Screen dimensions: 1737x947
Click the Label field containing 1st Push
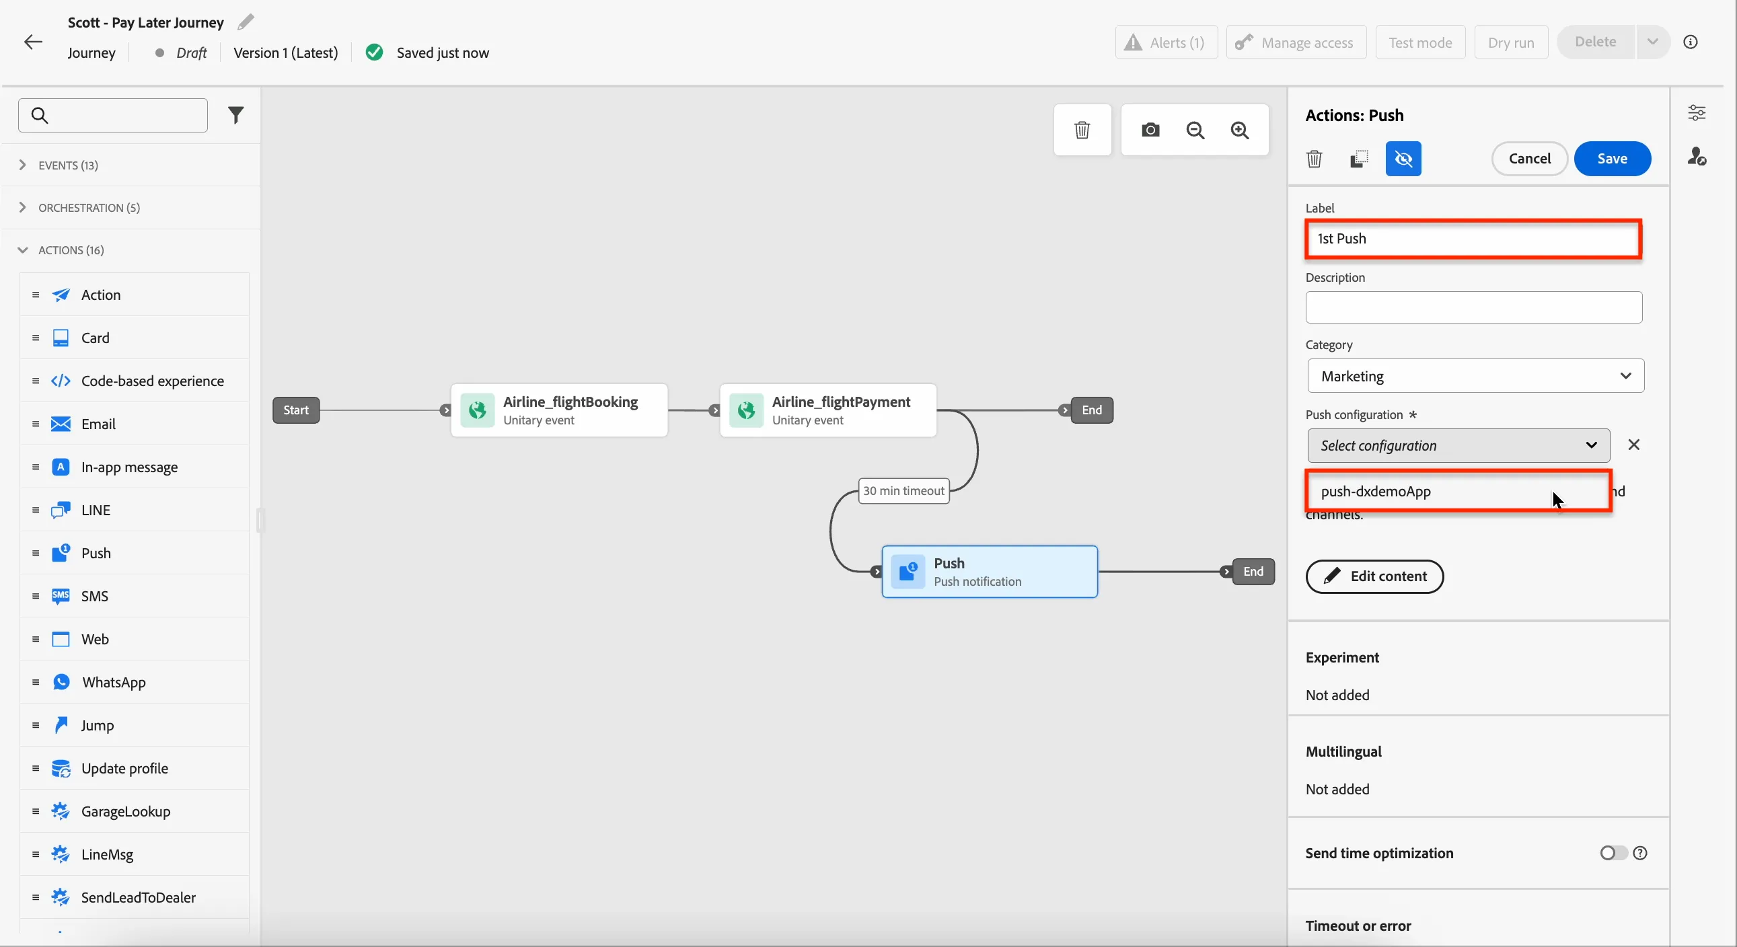1473,239
